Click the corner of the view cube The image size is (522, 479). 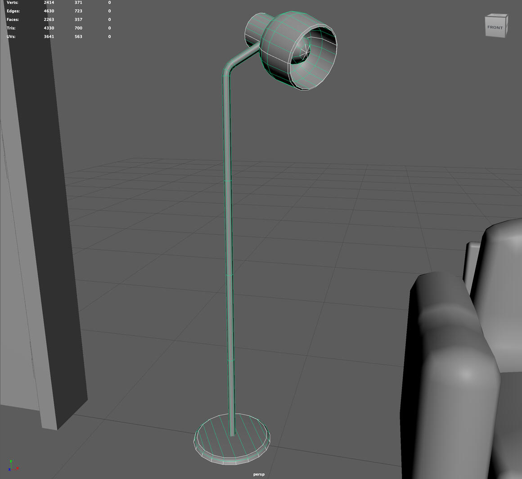click(x=506, y=17)
